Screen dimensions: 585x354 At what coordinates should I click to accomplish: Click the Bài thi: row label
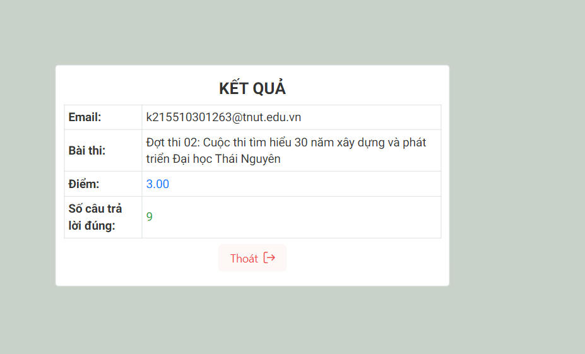[x=87, y=150]
